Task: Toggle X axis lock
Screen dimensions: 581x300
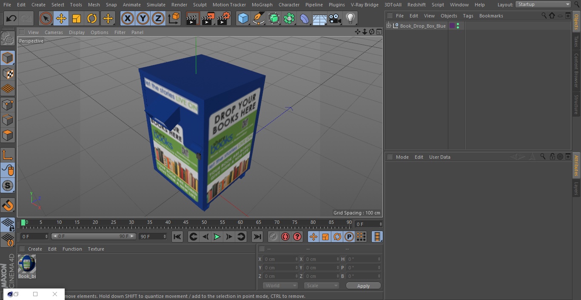Action: click(128, 18)
